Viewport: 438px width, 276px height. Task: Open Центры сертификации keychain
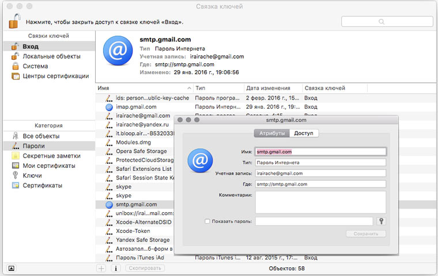[55, 76]
